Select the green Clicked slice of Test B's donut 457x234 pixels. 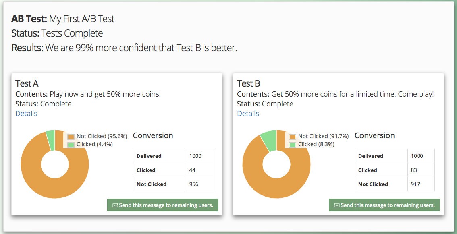(x=269, y=138)
